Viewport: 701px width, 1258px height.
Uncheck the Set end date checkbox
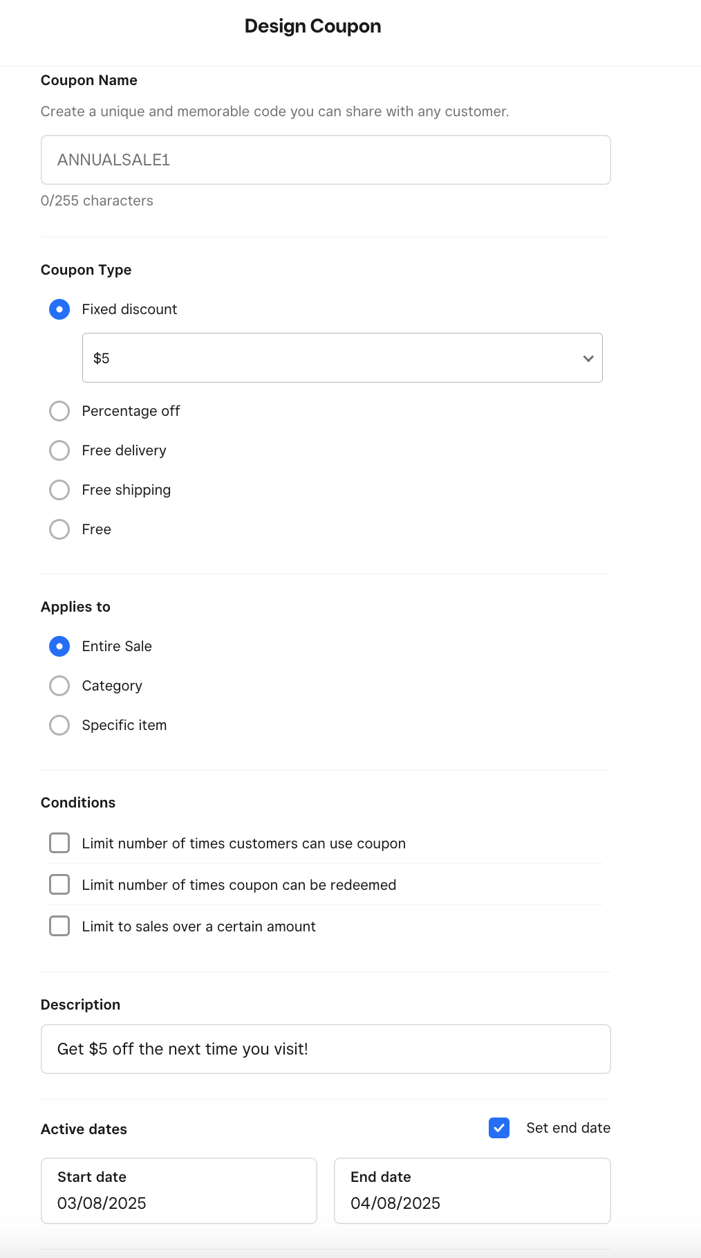(499, 1128)
